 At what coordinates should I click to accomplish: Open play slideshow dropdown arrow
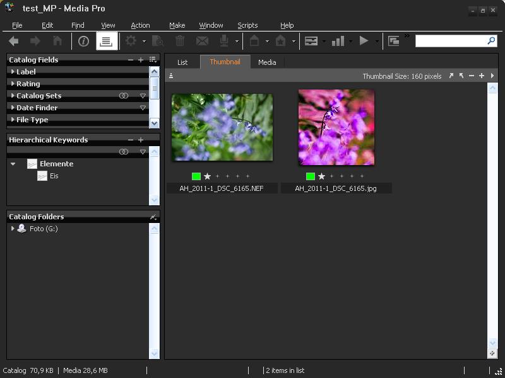377,42
